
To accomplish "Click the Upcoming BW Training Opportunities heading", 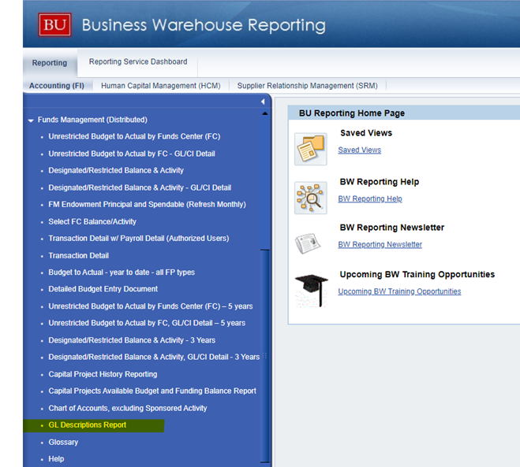I will 417,274.
